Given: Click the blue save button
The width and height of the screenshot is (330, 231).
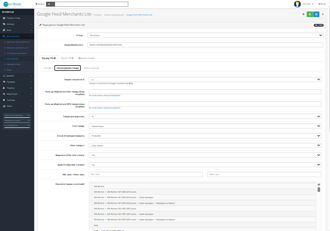Looking at the screenshot, I should 316,14.
